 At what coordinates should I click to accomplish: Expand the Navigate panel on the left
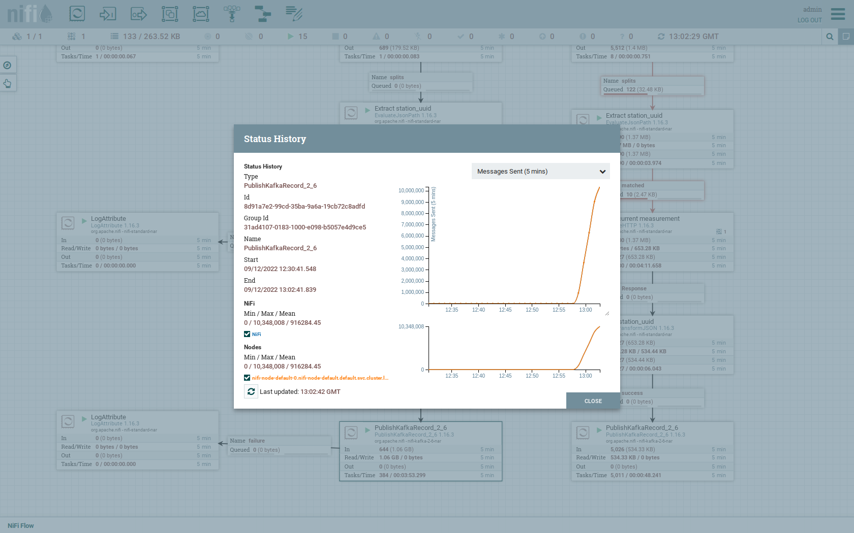point(8,65)
